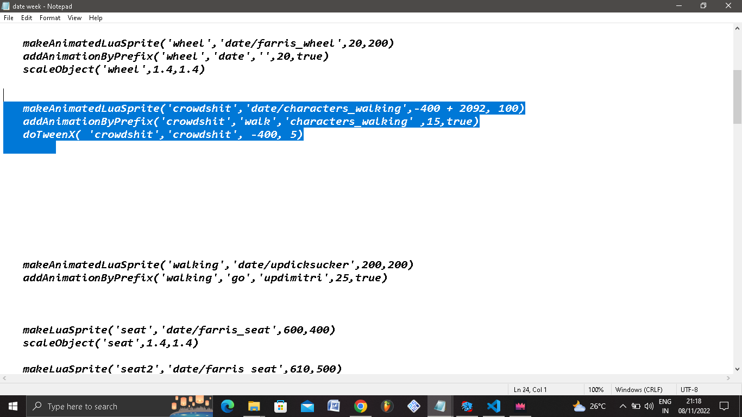Screen dimensions: 742x417
Task: Open Microsoft Word from the taskbar
Action: [333, 406]
